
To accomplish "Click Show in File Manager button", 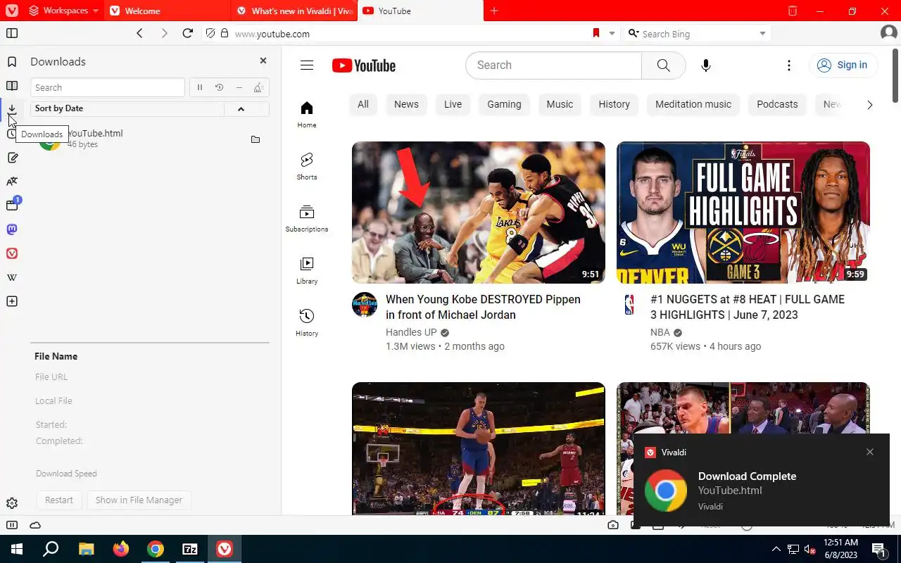I will 139,500.
